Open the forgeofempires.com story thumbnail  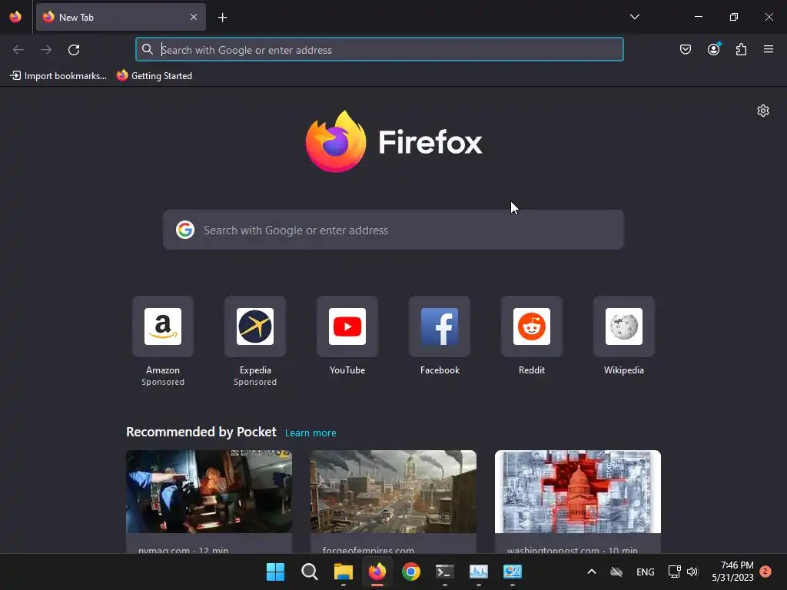(x=393, y=492)
